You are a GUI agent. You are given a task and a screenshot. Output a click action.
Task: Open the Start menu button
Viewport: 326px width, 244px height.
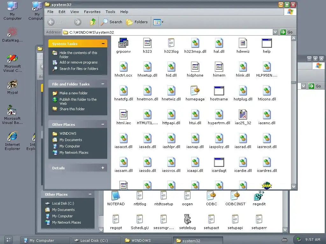click(x=9, y=240)
